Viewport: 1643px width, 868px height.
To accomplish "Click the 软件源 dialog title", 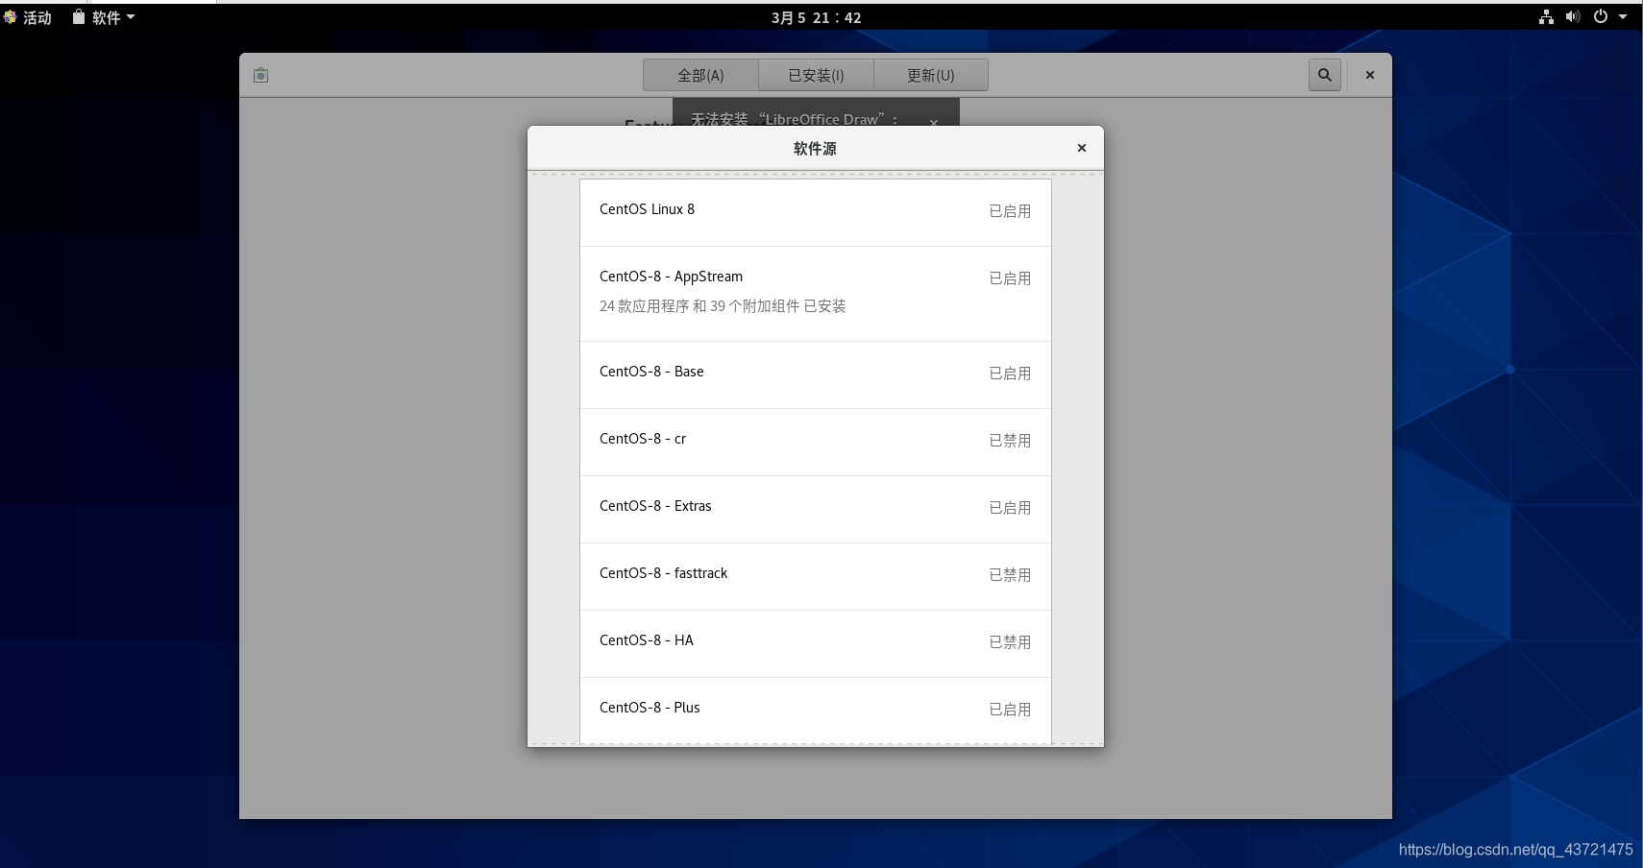I will (x=815, y=149).
